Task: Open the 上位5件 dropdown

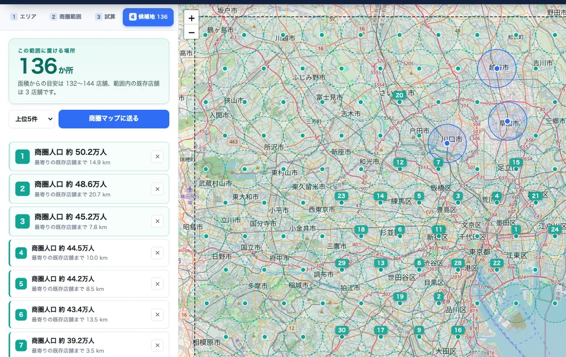Action: click(32, 119)
